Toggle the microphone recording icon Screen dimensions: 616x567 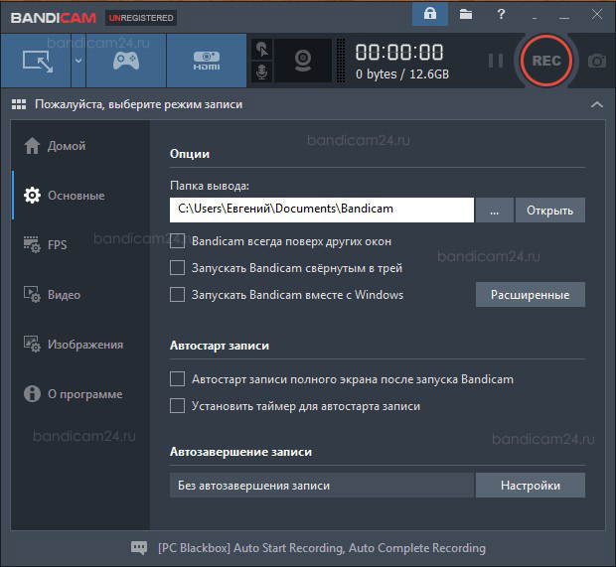[x=262, y=71]
